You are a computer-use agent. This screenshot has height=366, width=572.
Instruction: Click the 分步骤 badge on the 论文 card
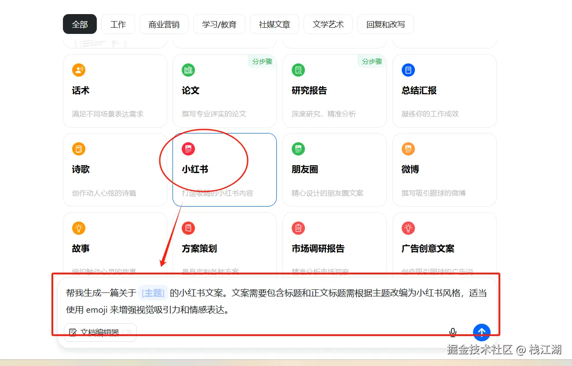tap(262, 61)
